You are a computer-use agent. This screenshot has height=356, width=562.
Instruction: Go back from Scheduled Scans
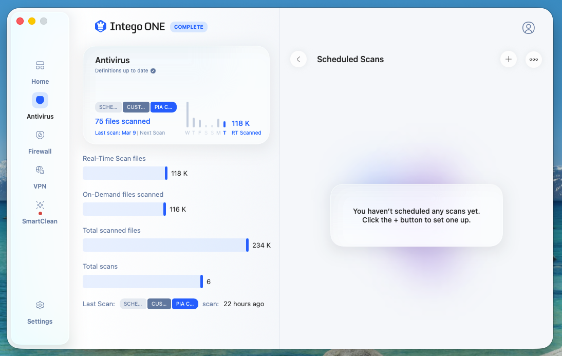coord(298,59)
